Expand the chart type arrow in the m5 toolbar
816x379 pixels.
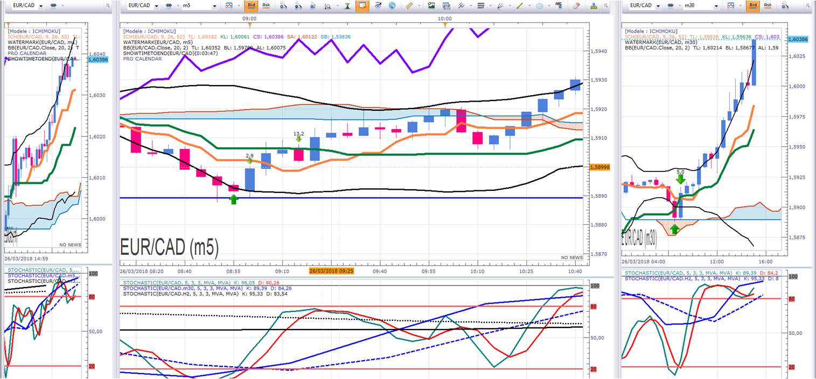pyautogui.click(x=239, y=5)
